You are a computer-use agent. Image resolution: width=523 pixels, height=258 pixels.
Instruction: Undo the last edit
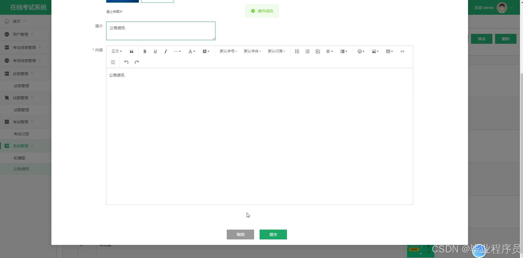pos(126,62)
